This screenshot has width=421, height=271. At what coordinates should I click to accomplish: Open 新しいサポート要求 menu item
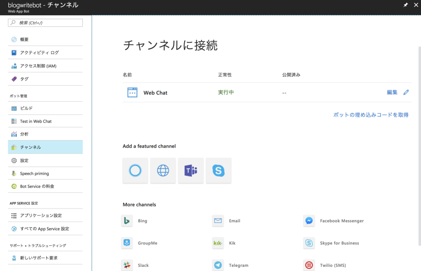[x=45, y=258]
